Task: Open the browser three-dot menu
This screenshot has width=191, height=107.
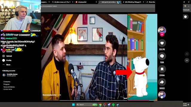Action: click(189, 6)
